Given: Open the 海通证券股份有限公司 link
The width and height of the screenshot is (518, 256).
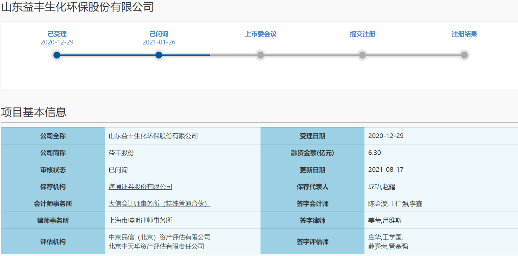Looking at the screenshot, I should click(x=140, y=187).
